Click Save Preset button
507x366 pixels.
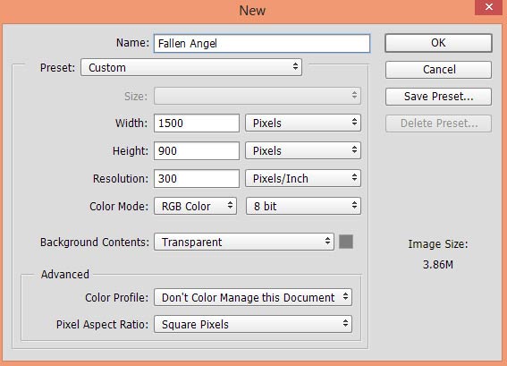438,97
